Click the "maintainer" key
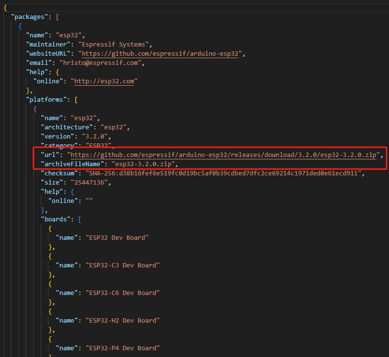389x357 pixels. point(48,45)
